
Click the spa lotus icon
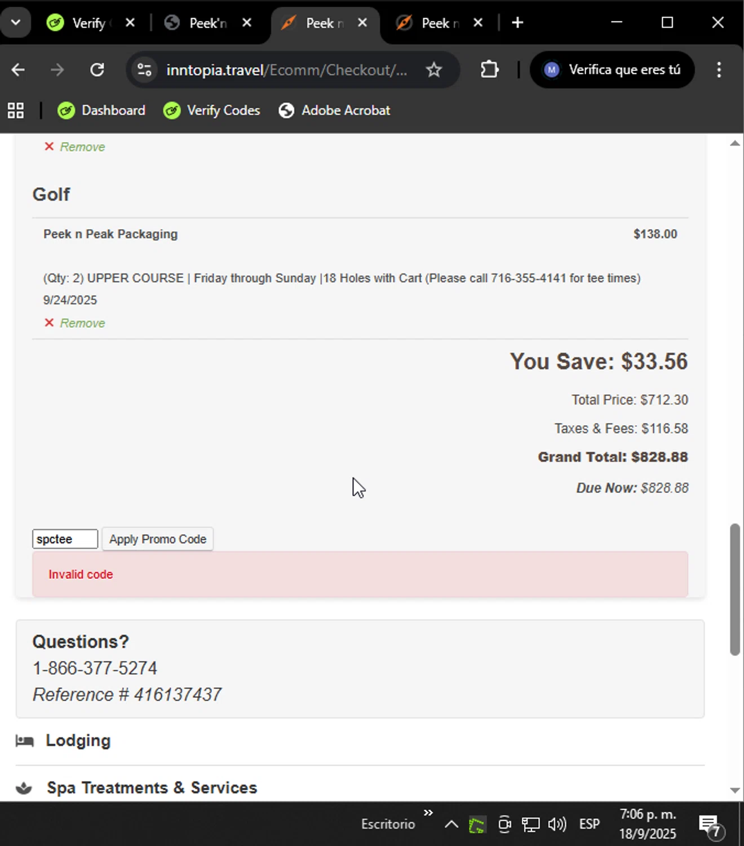[x=24, y=788]
